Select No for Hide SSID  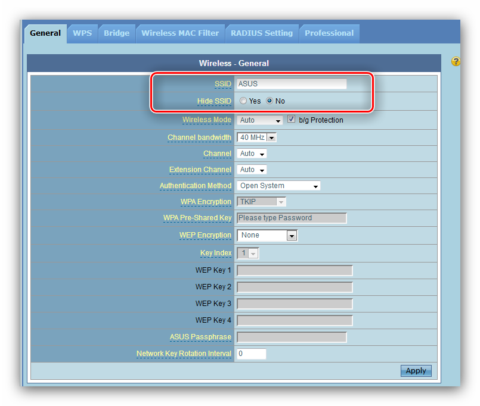pos(270,101)
